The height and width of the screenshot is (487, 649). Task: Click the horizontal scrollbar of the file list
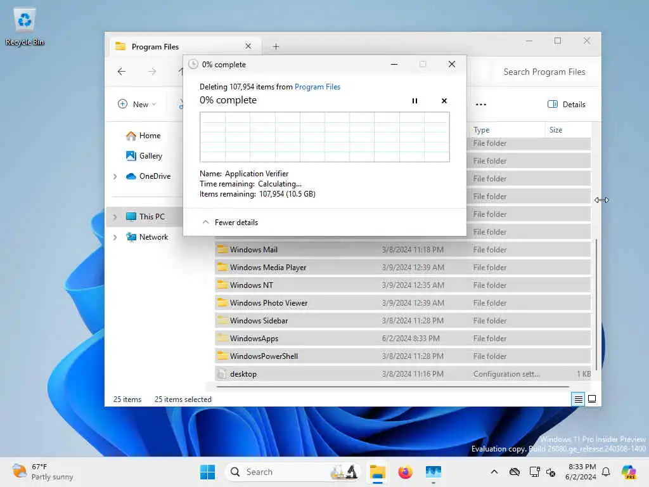[392, 387]
